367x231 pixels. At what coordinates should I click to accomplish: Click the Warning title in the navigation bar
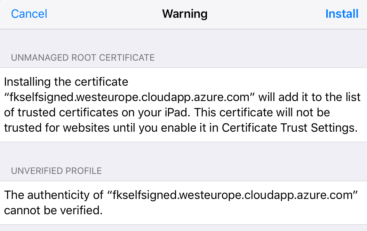click(x=185, y=14)
